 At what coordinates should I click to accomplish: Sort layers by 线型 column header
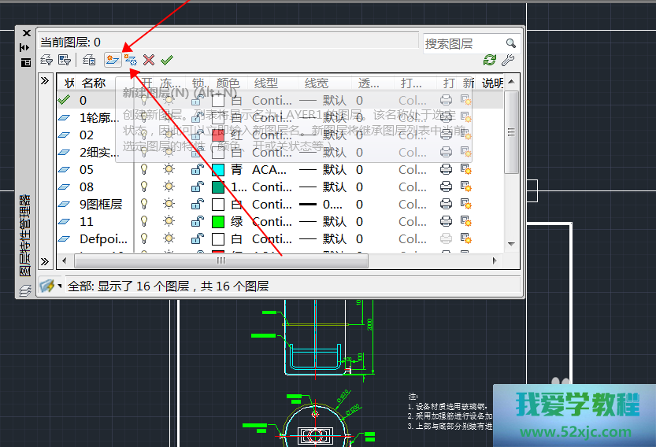(266, 83)
